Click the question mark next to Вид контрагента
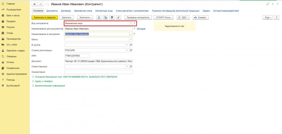 pyautogui.click(x=134, y=23)
